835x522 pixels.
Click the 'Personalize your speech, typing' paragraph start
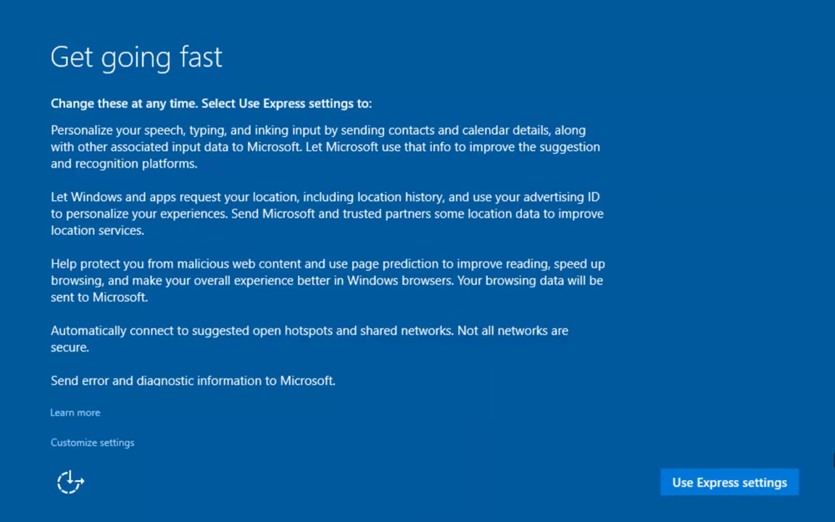pos(109,130)
